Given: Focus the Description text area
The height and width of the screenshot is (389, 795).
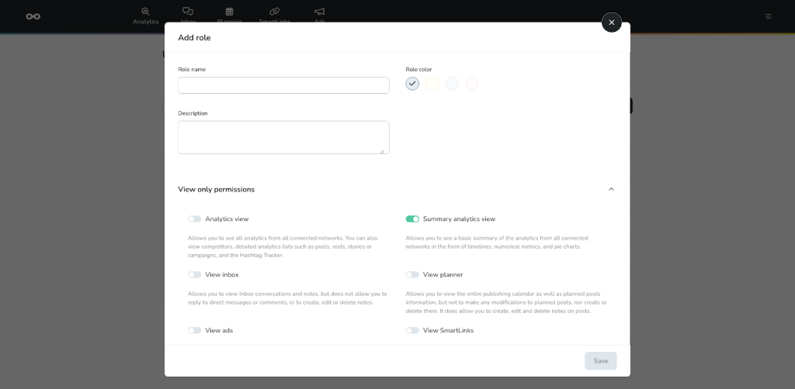Looking at the screenshot, I should [283, 137].
